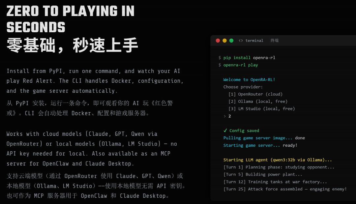Click '[Turn 12] Training tanks at war factory...' line

coord(275,182)
